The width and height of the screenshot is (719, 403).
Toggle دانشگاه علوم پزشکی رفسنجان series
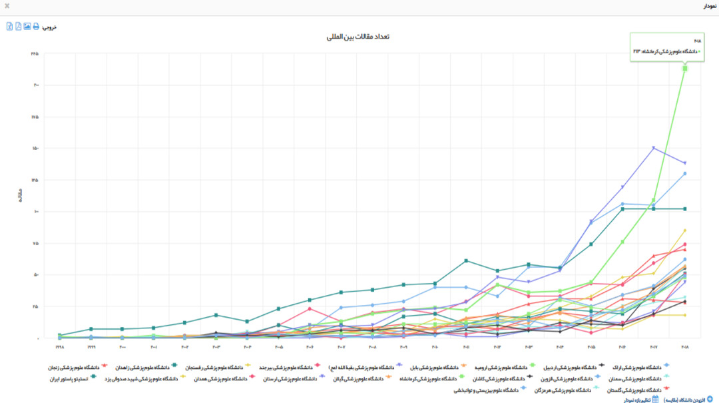[x=218, y=367]
